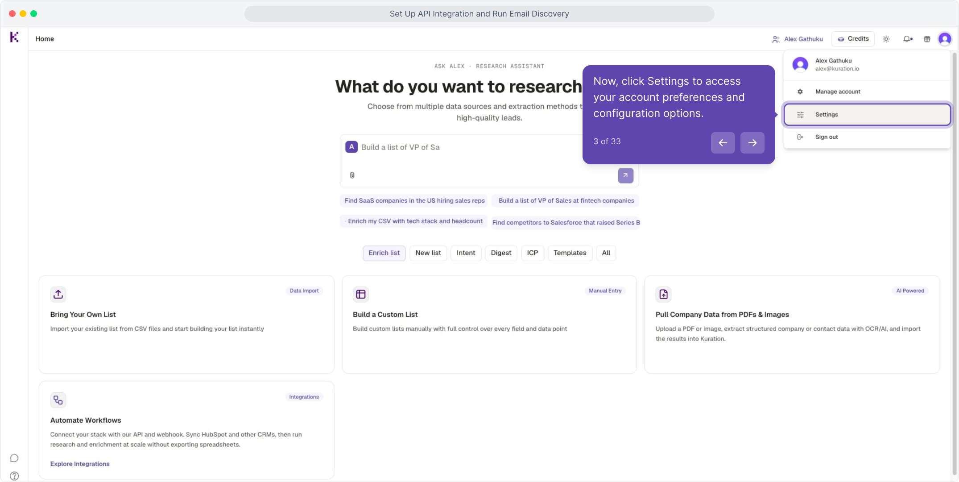Click the Kuration K logo icon
The width and height of the screenshot is (959, 482).
14,37
